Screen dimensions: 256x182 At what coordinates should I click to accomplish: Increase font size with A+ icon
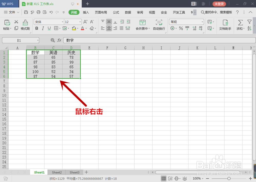[86, 22]
